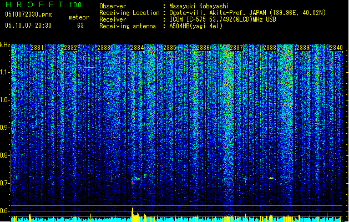Image resolution: width=349 pixels, height=222 pixels.
Task: Click the Receiver field label
Action: [x=113, y=19]
